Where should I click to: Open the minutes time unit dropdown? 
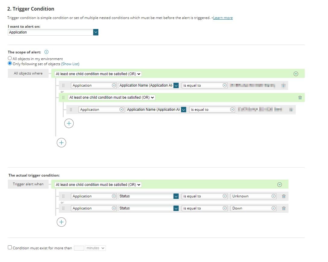tap(95, 248)
